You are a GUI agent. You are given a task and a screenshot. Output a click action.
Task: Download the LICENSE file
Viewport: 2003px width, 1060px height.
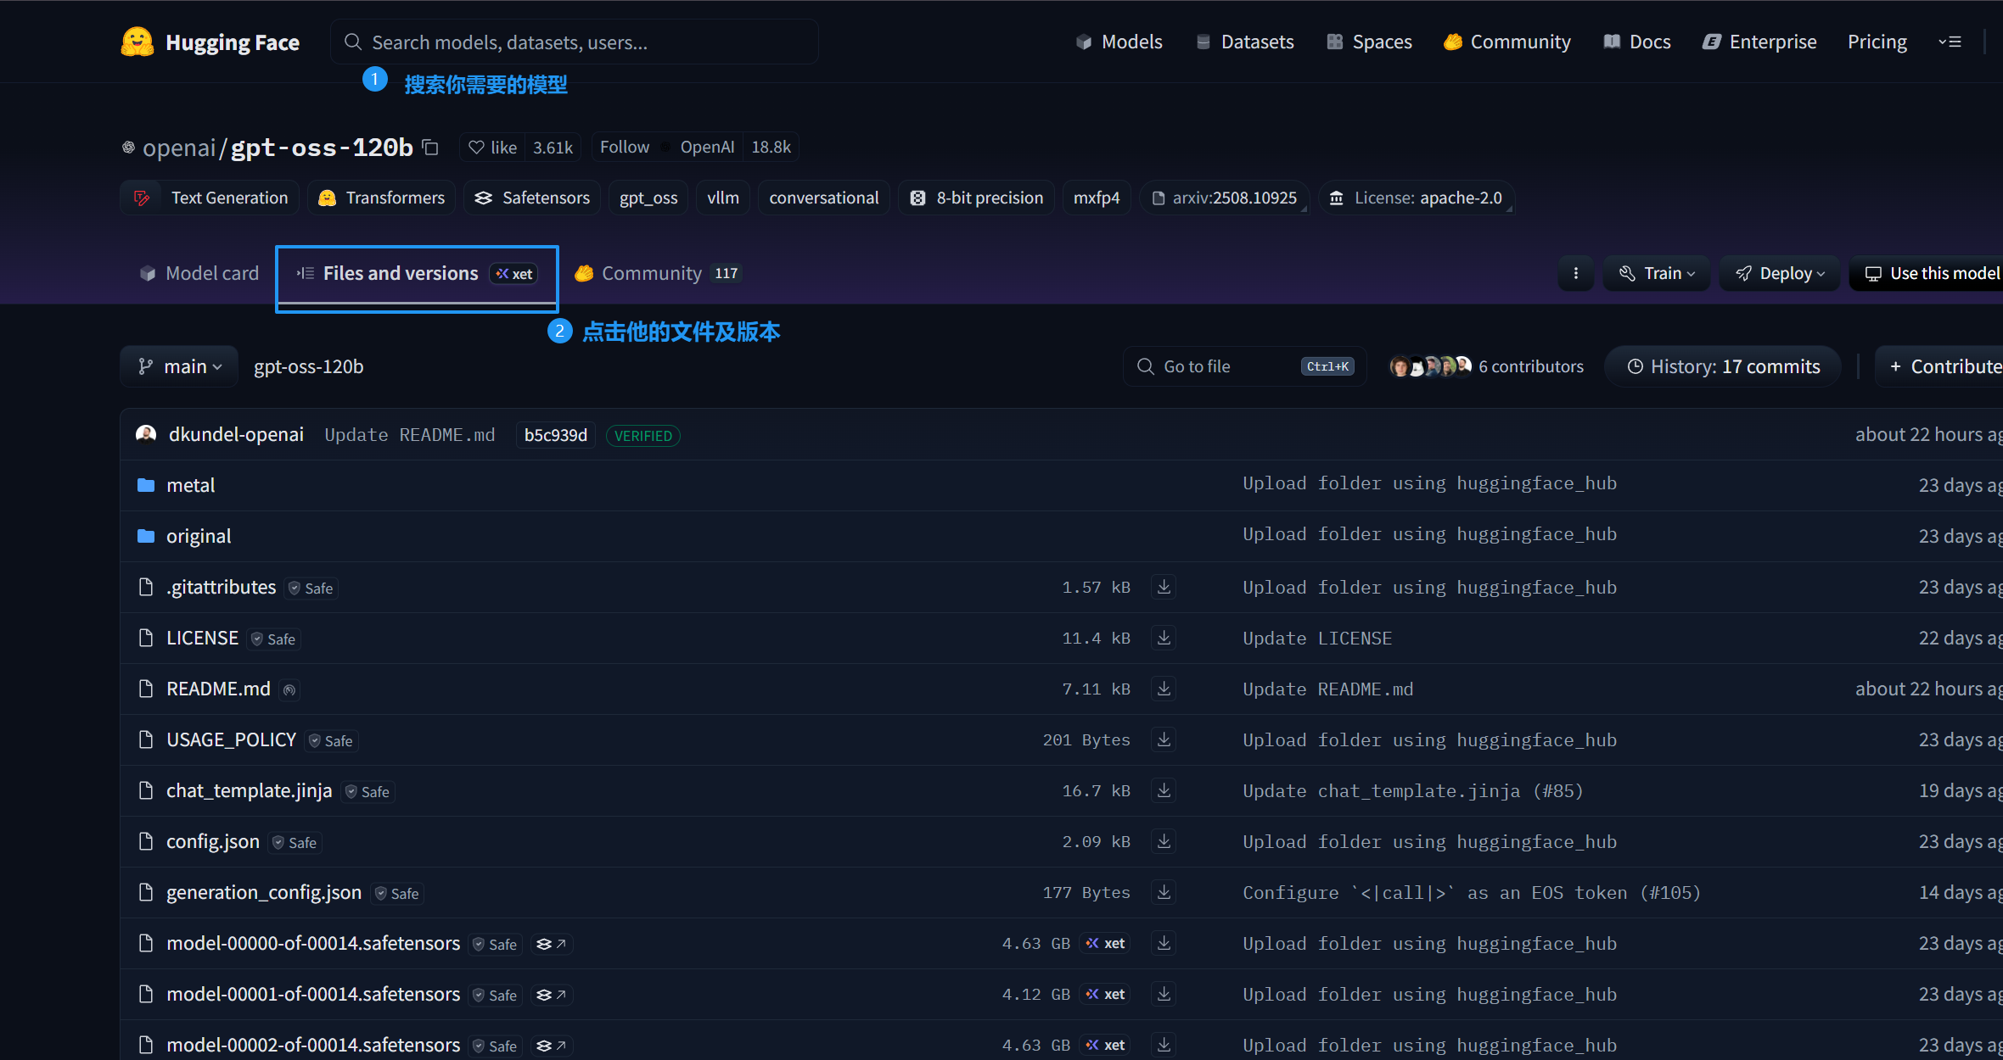[1164, 638]
